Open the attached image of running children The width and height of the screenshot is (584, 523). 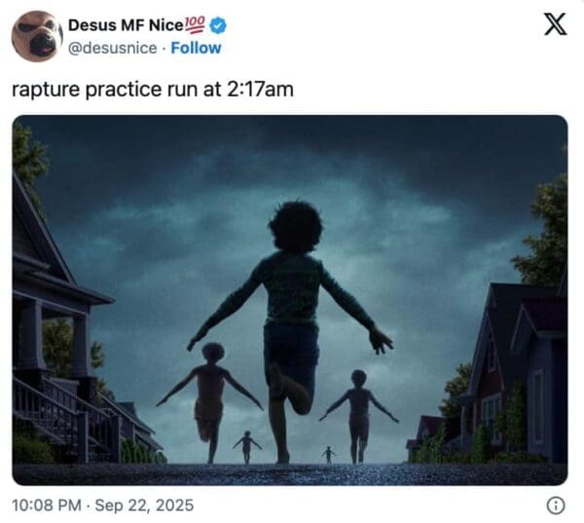click(290, 300)
